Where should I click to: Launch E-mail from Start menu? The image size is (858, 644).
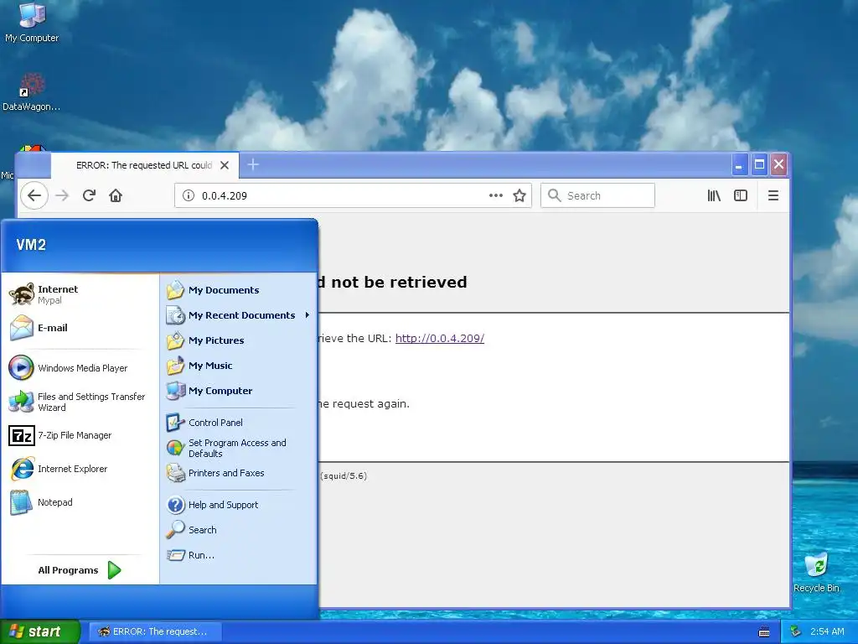click(80, 328)
